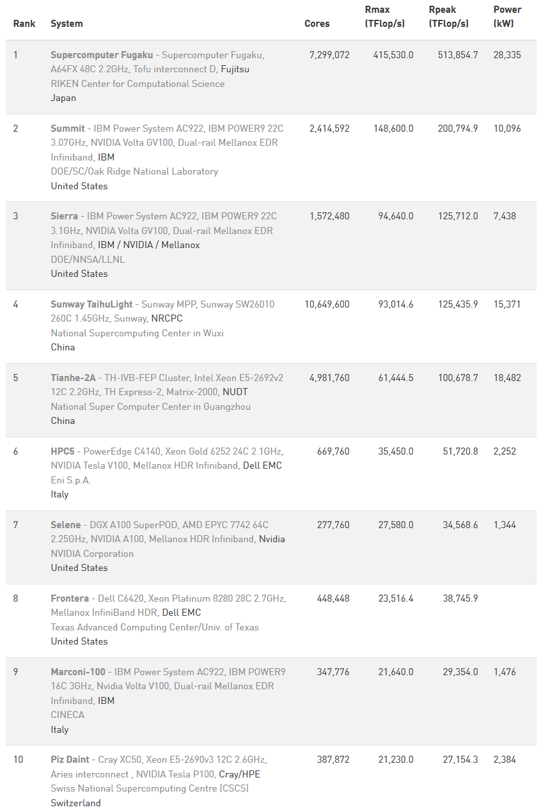
Task: Open the Sierra system link
Action: coord(64,216)
